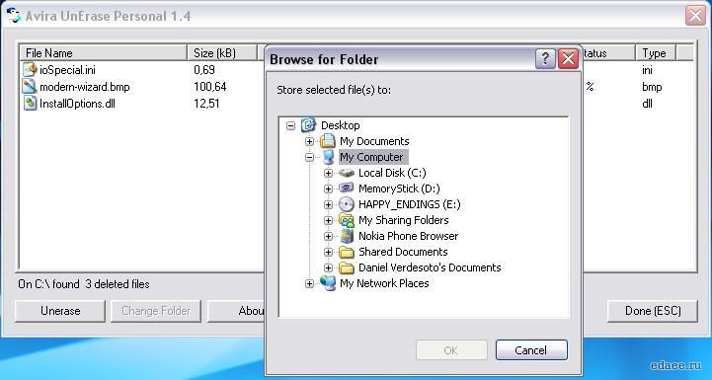Viewport: 712px width, 380px height.
Task: Click the Avira UnErase title bar icon
Action: [x=14, y=16]
